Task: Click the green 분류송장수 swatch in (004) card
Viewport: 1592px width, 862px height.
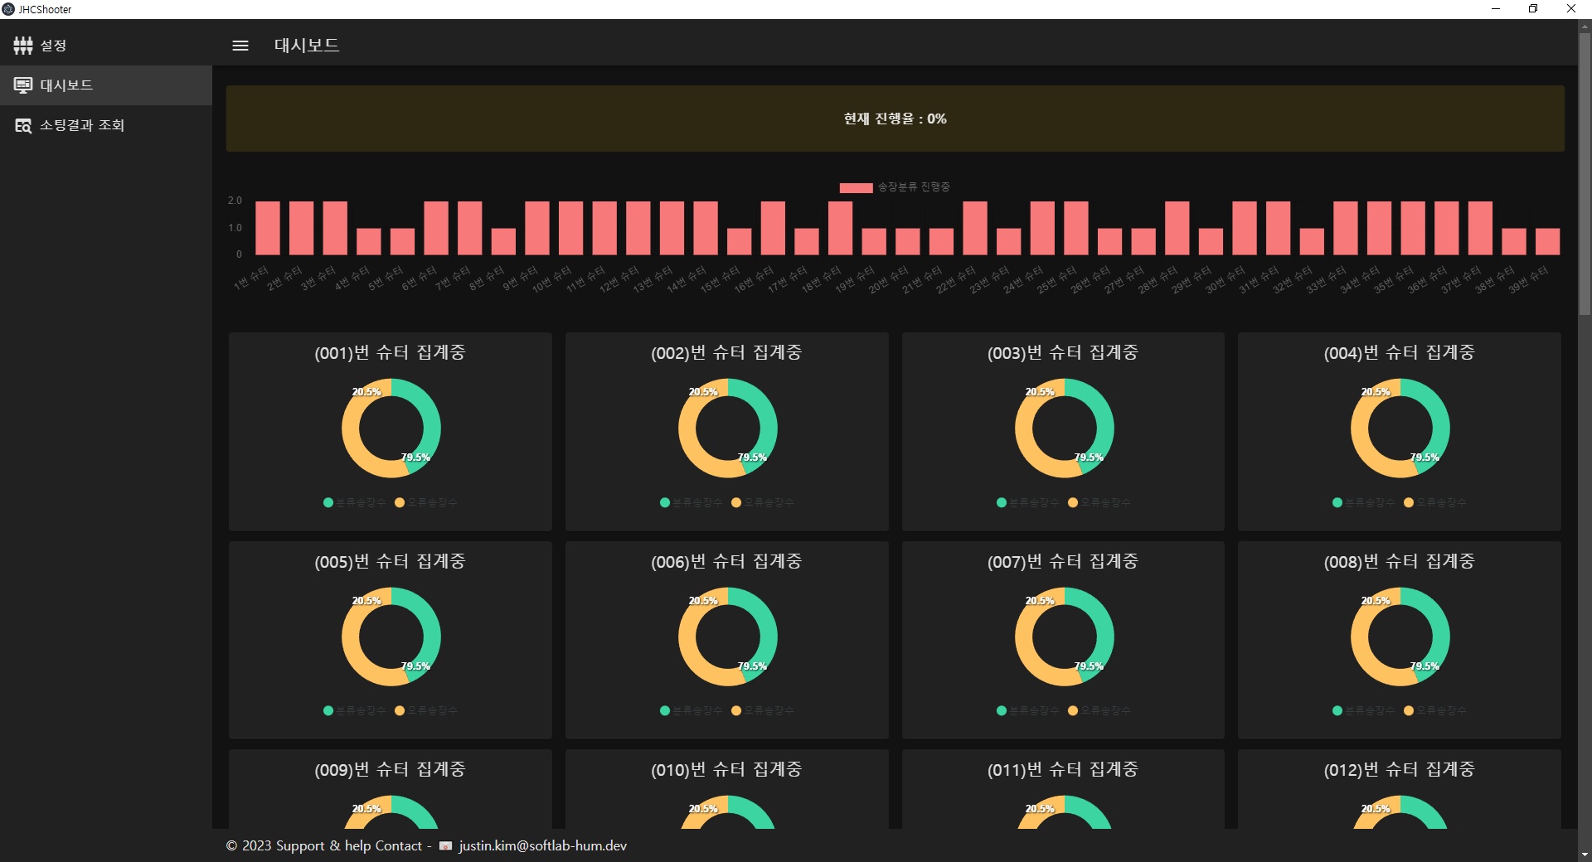Action: 1337,502
